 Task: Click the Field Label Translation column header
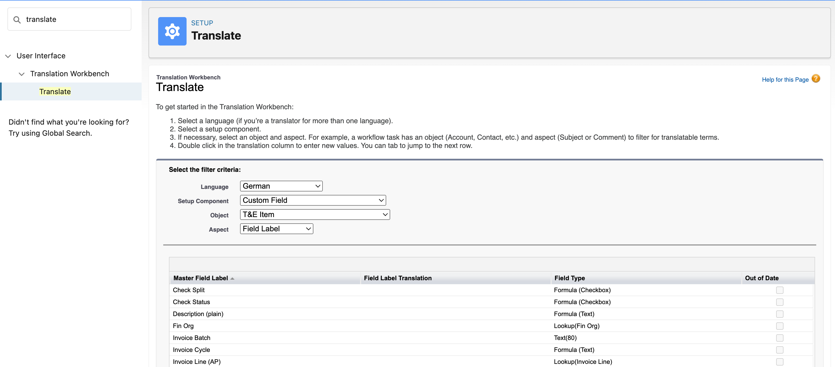(397, 278)
